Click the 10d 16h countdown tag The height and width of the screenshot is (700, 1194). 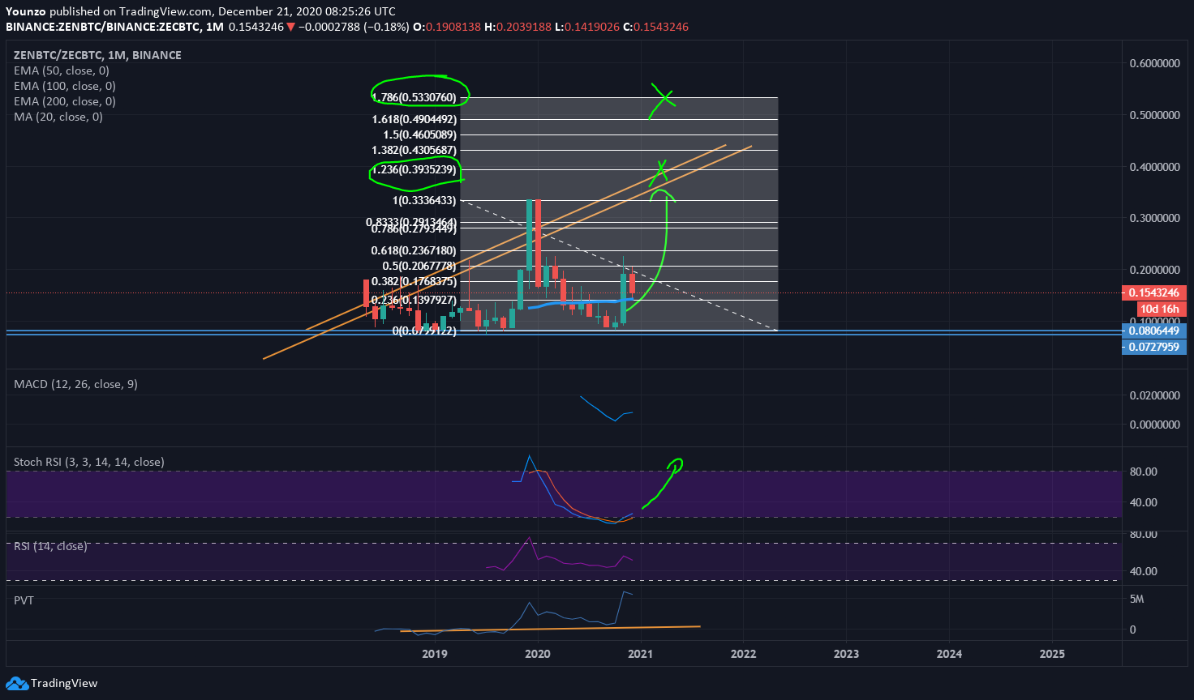[x=1162, y=309]
